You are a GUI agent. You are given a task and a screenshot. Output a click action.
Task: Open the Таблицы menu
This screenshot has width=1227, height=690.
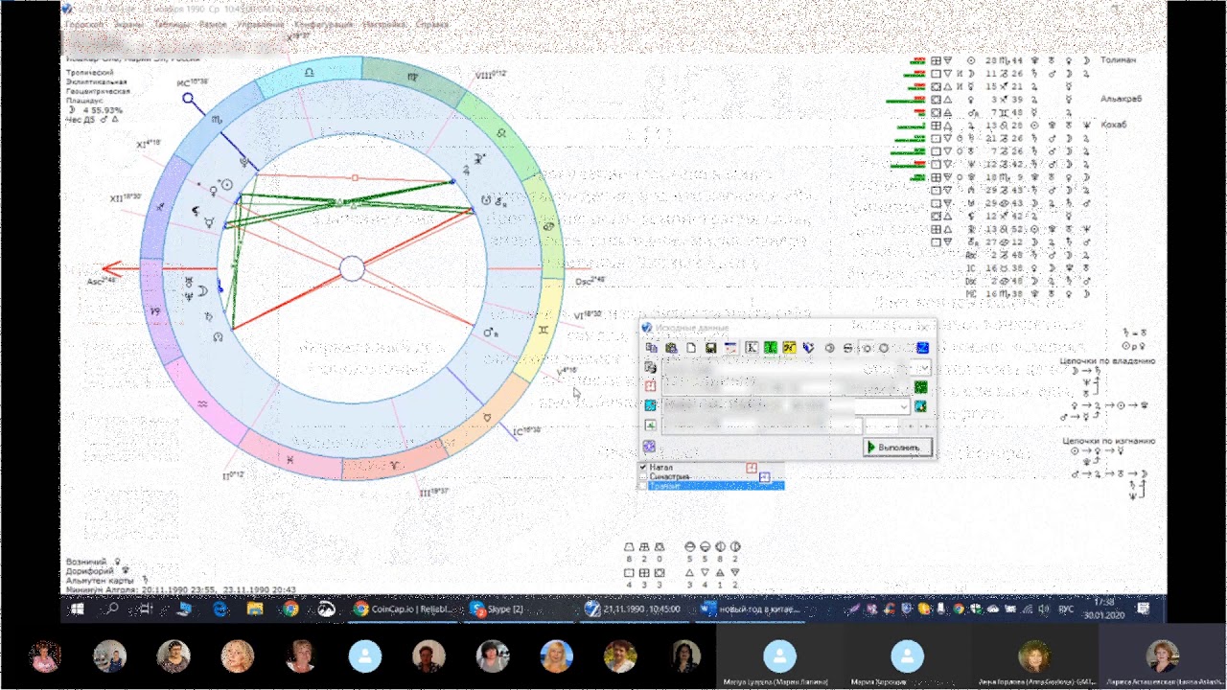click(x=173, y=24)
